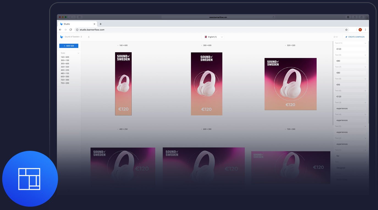Collapse the Text (11) section chevron

365,43
